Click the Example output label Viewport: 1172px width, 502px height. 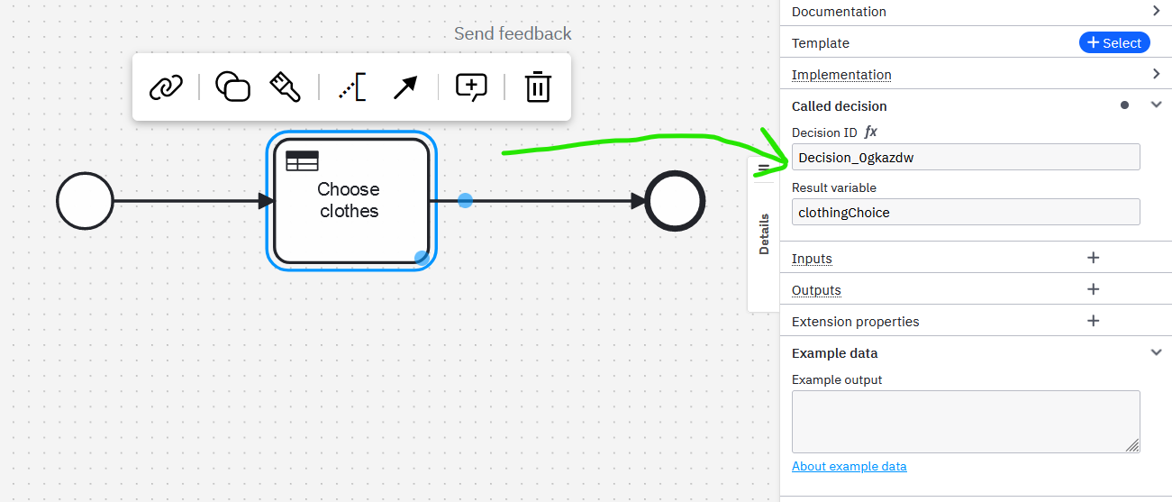(837, 379)
